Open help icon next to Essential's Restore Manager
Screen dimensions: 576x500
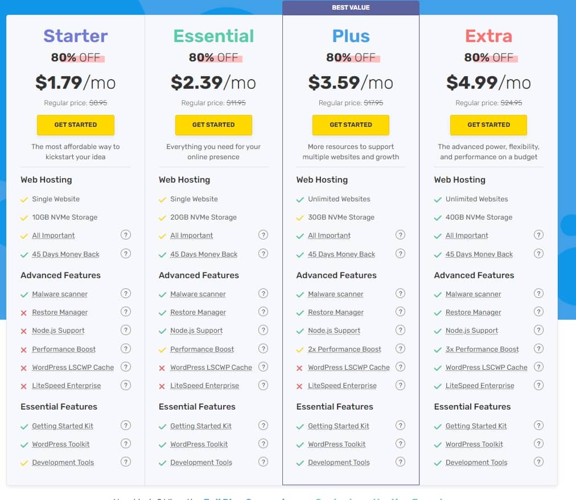(263, 312)
